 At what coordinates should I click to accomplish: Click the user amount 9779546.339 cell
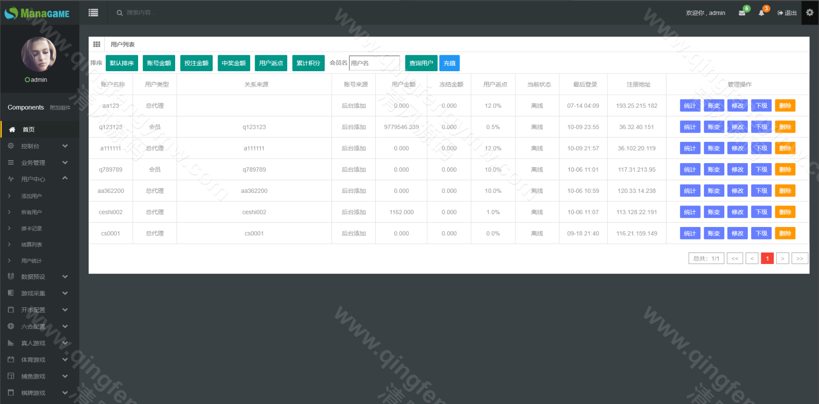coord(401,127)
